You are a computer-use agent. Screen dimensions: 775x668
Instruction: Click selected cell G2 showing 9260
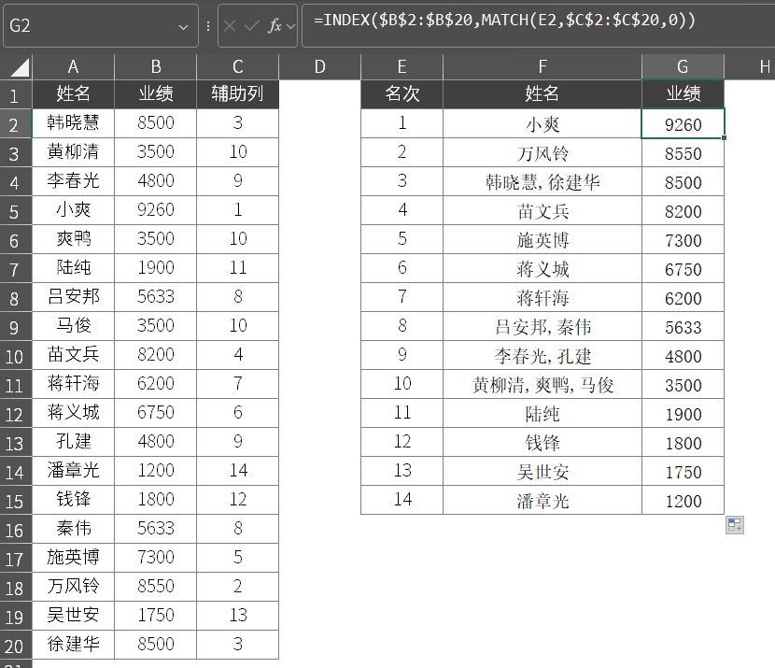tap(683, 123)
